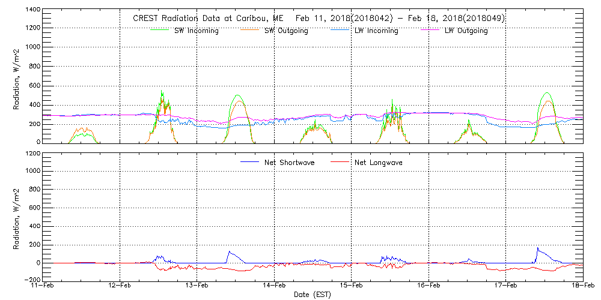Click the 15-Feb date tick label

pos(351,286)
